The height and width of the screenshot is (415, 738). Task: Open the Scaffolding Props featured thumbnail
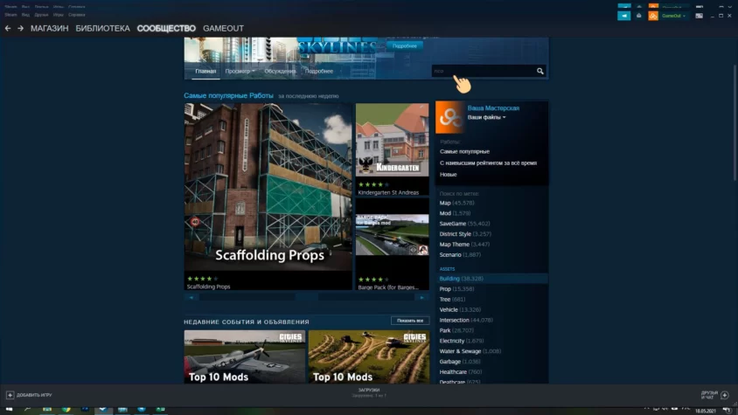pos(268,187)
